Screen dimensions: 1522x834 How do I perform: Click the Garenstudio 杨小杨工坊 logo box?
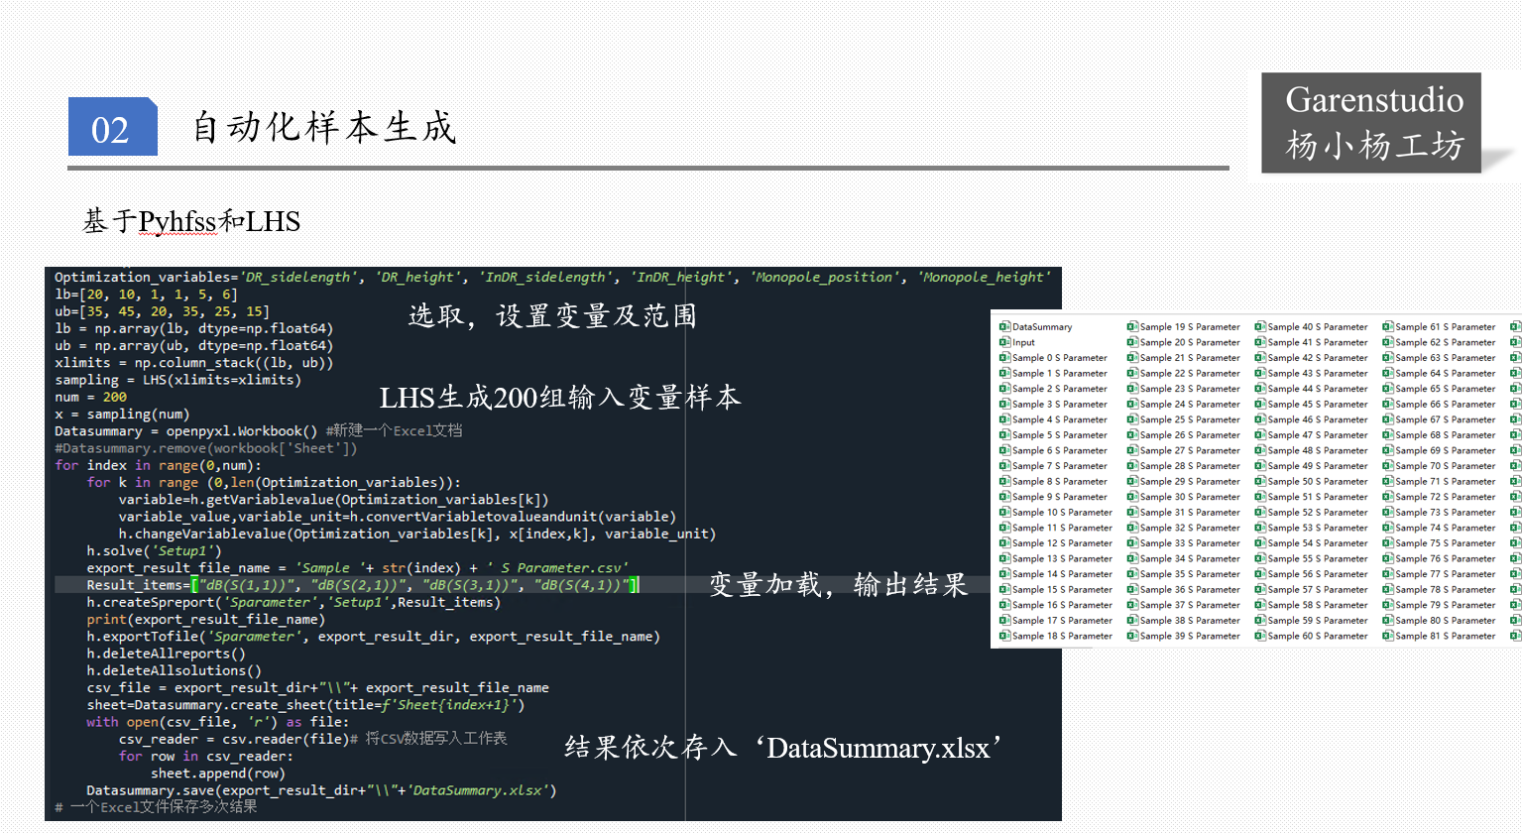(1371, 123)
